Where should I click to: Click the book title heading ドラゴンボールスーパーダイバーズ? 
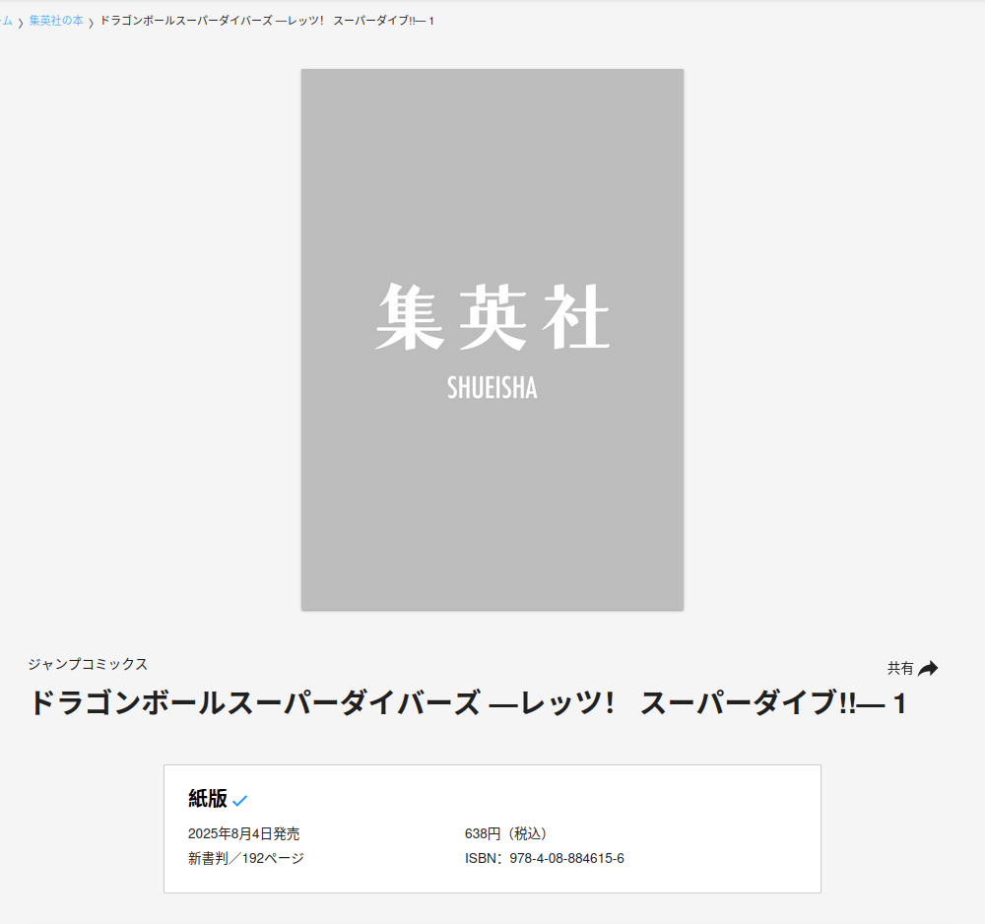468,703
